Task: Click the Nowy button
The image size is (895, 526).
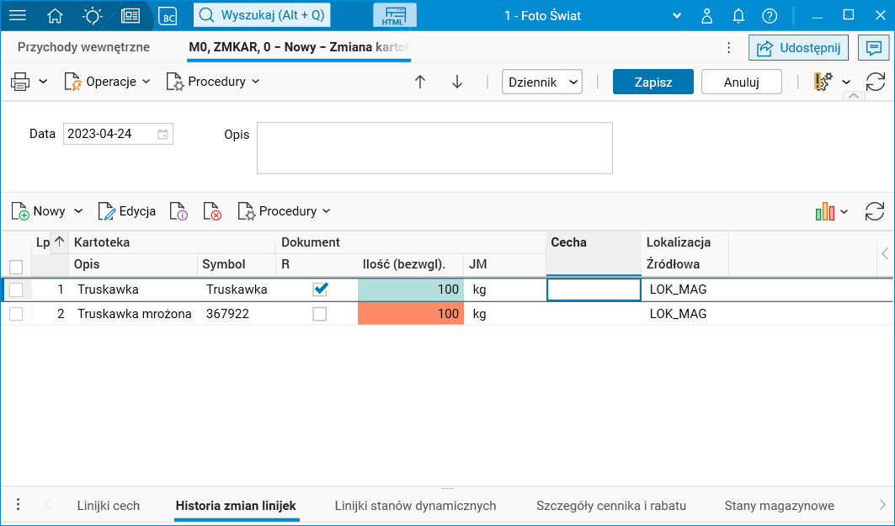Action: pos(39,211)
